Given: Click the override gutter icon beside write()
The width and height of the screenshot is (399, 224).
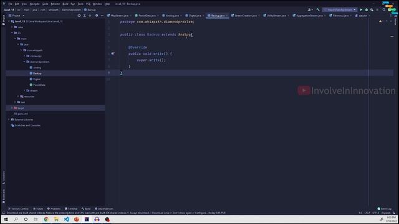Looking at the screenshot, I should click(x=113, y=54).
